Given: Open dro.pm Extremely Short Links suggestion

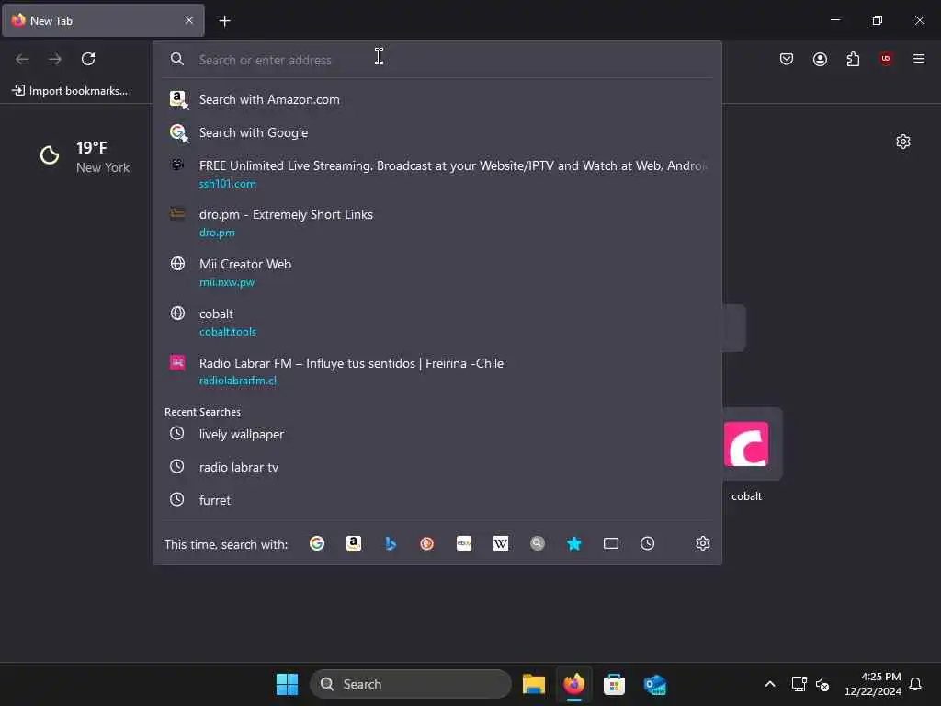Looking at the screenshot, I should tap(437, 222).
